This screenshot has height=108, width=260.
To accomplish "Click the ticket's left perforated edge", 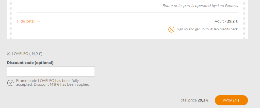I will [x=11, y=20].
